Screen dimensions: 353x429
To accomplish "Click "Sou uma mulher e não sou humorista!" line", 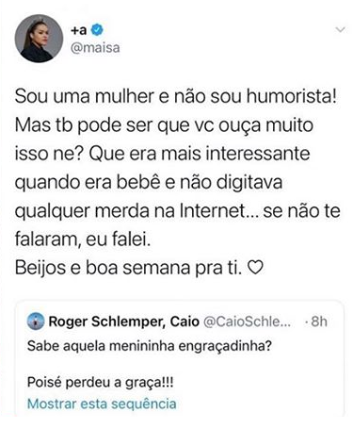I will click(176, 96).
